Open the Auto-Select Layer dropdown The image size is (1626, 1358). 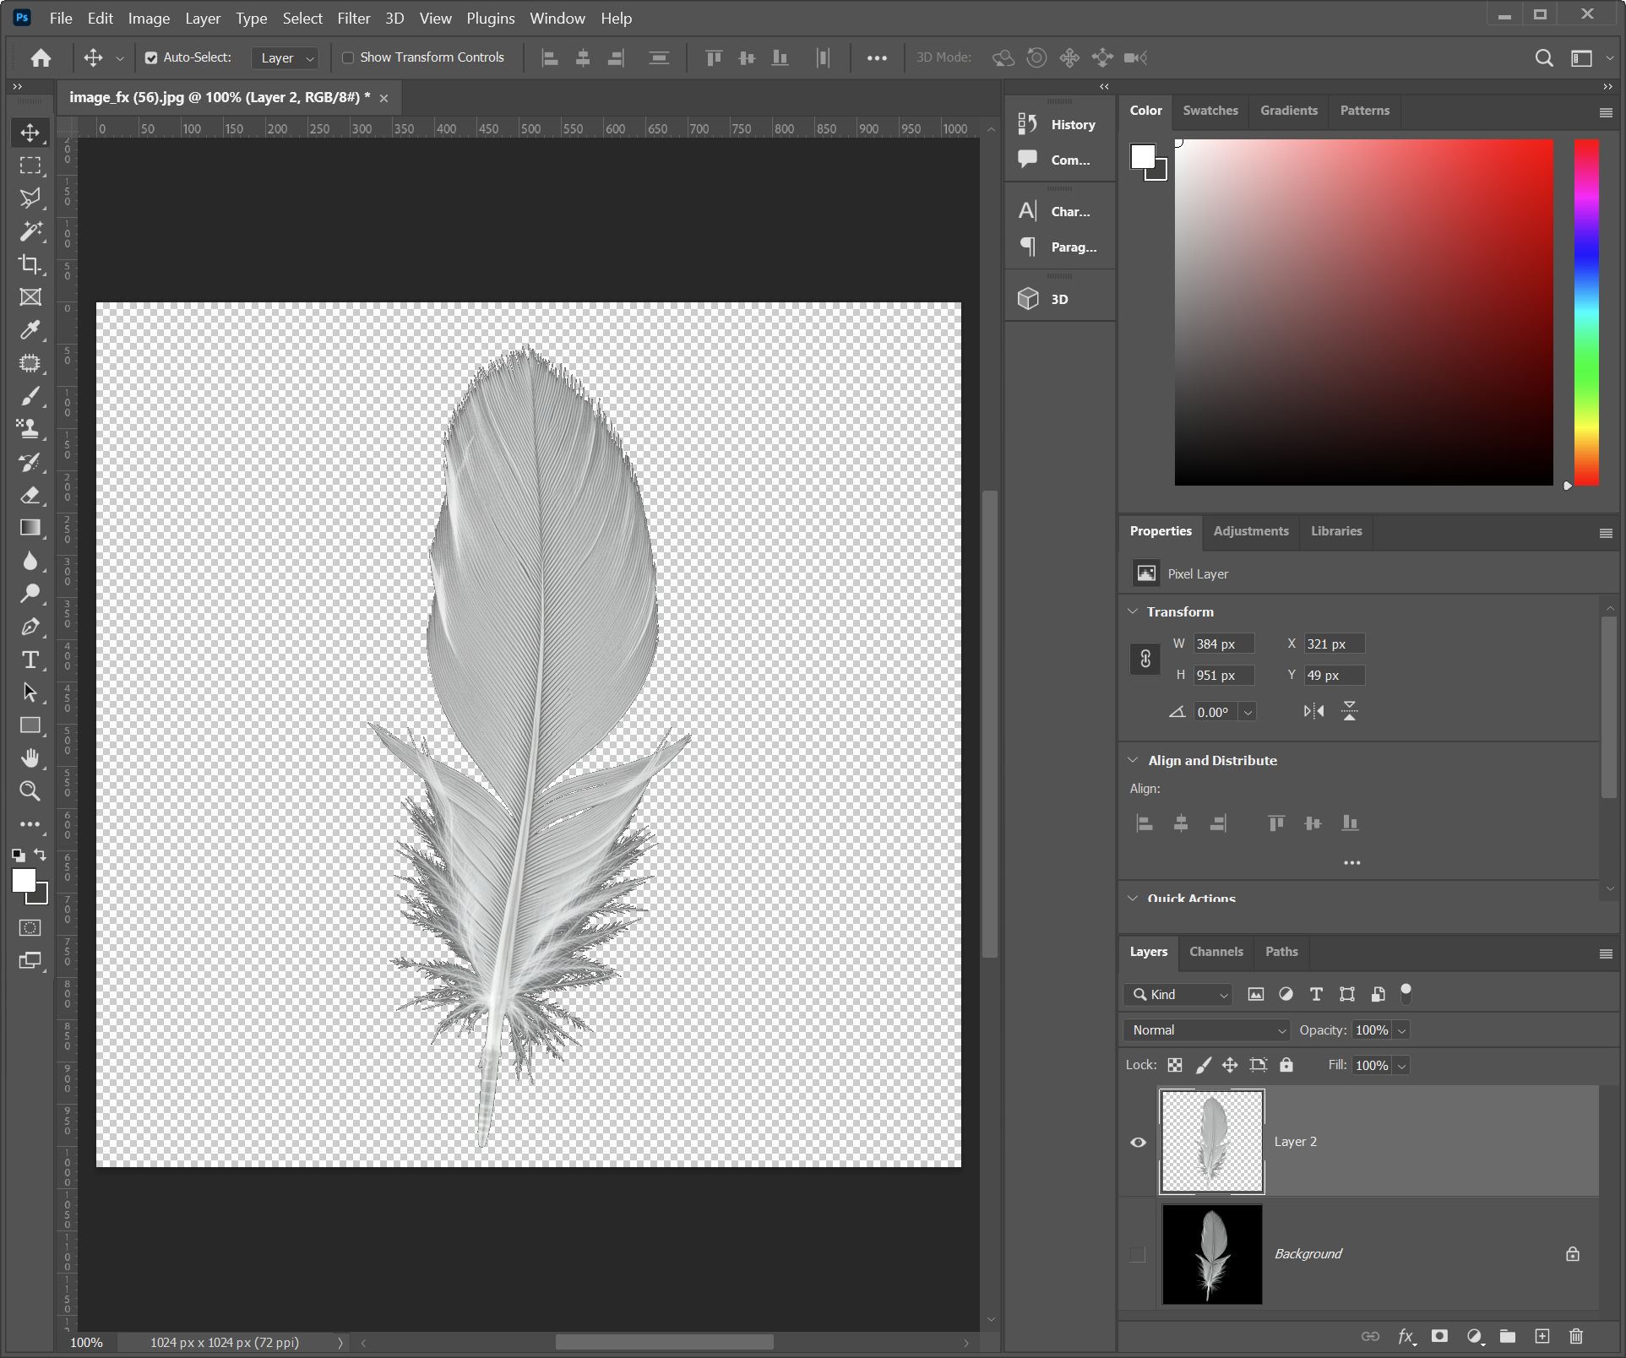286,57
